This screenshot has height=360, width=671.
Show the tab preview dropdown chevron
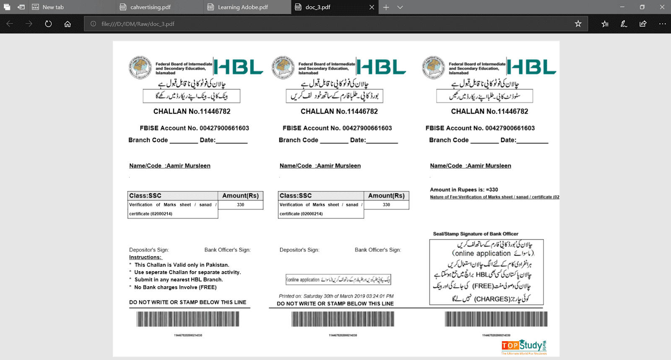click(400, 7)
